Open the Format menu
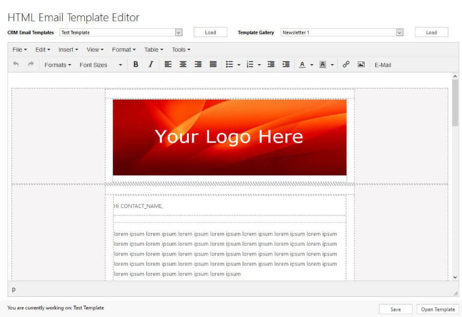Image resolution: width=462 pixels, height=317 pixels. pos(123,49)
